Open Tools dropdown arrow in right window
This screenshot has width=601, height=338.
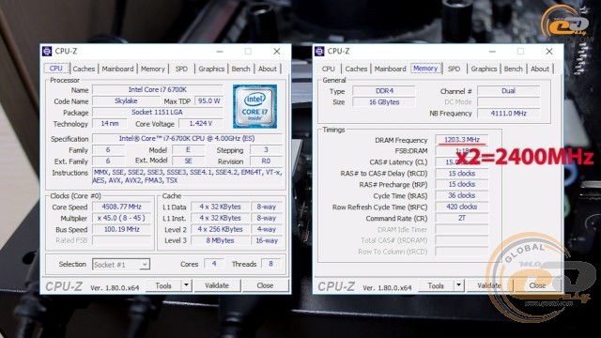tap(459, 285)
